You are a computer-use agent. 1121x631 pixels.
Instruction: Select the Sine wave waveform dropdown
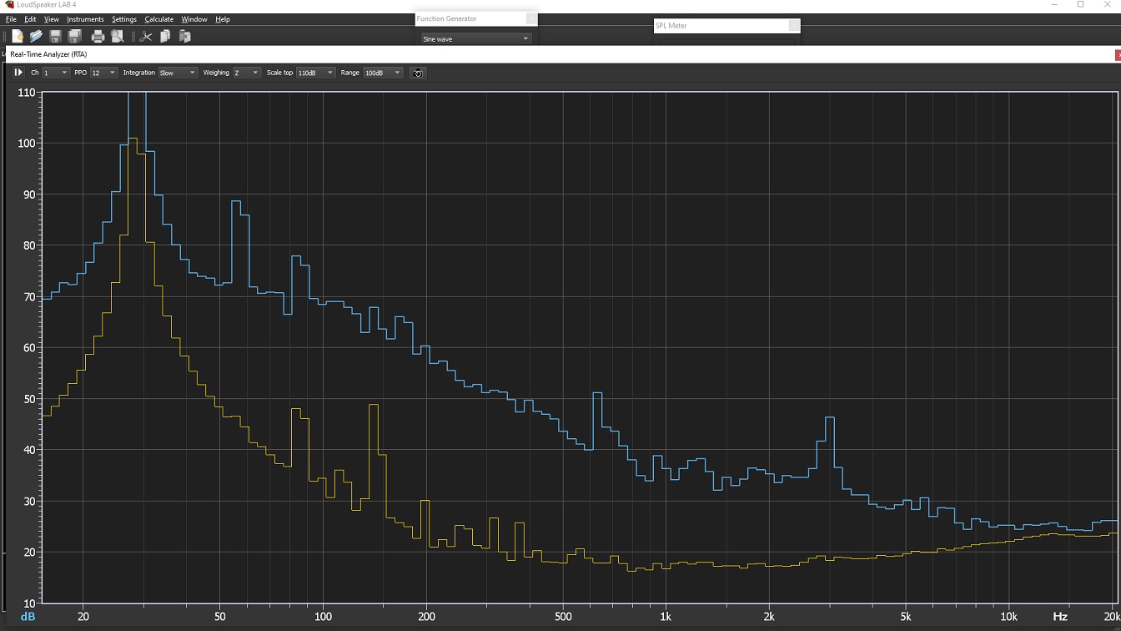[475, 39]
